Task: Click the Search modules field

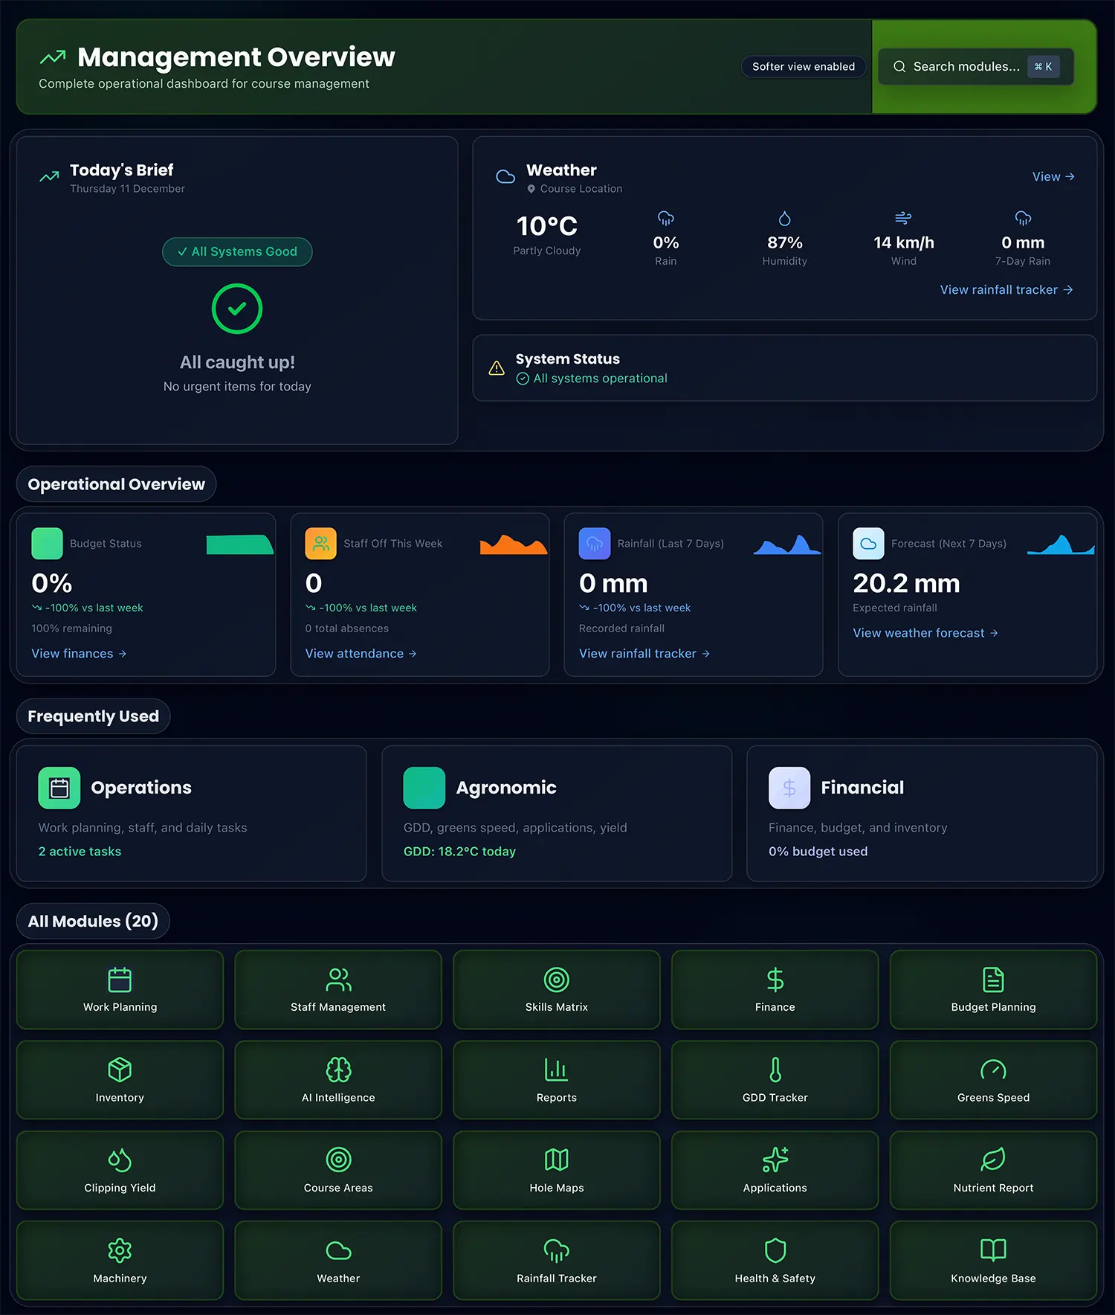Action: [966, 67]
